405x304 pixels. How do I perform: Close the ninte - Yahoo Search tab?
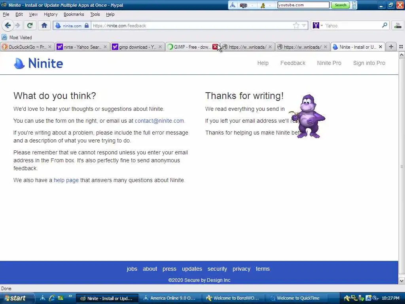(x=105, y=47)
